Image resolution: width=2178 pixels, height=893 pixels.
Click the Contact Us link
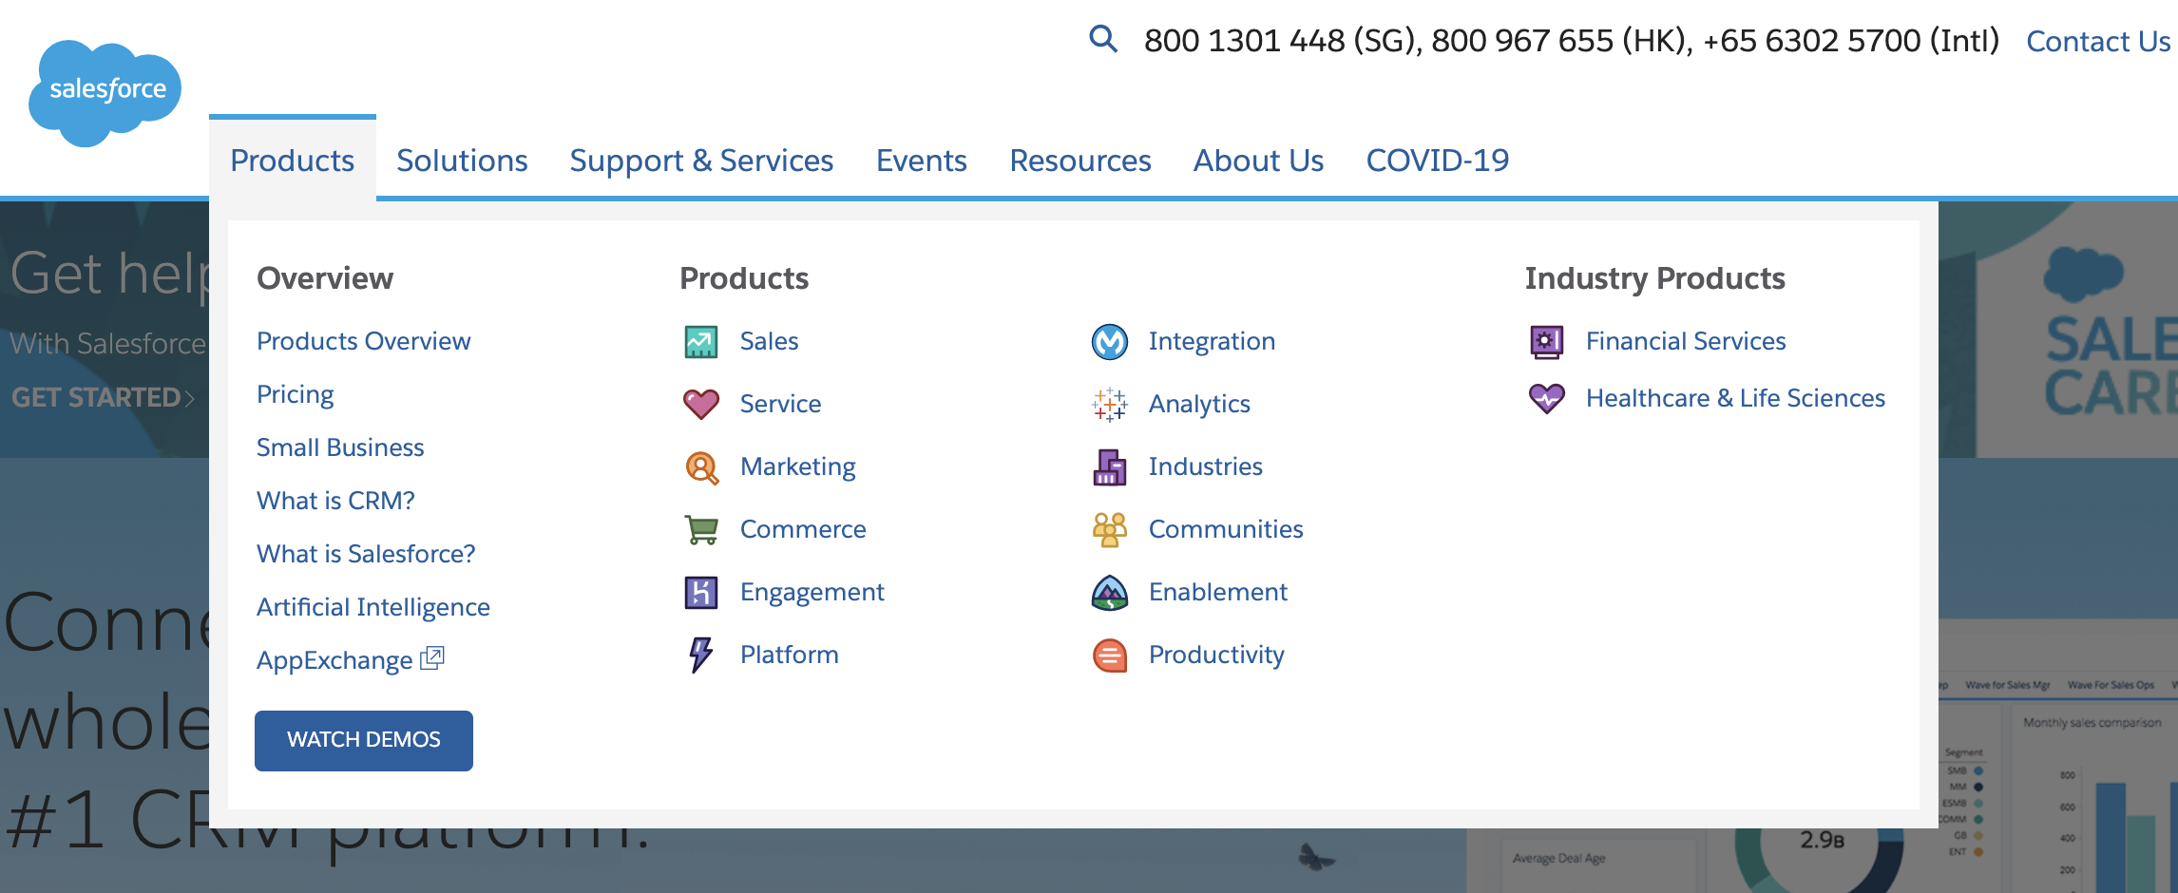point(2098,41)
